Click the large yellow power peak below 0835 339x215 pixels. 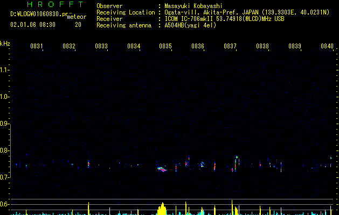(x=162, y=209)
